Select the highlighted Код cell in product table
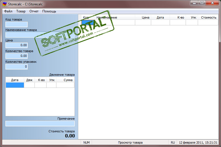The width and height of the screenshot is (221, 147). (88, 23)
